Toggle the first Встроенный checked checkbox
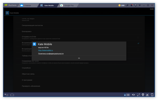This screenshot has height=100, width=158. pos(138,43)
